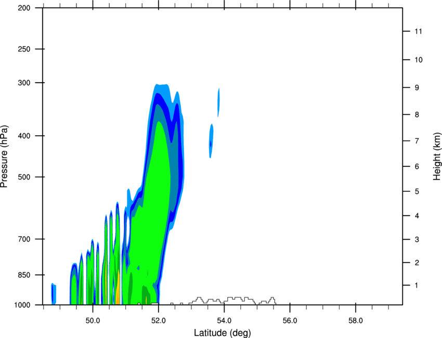Click the 11 km height label
This screenshot has height=338, width=442.
tap(419, 31)
